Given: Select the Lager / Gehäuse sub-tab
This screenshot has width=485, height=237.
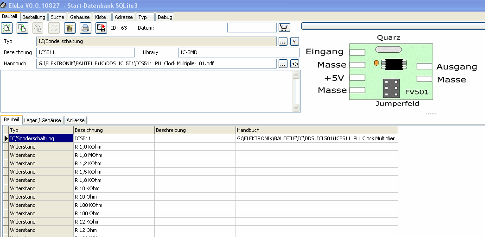Looking at the screenshot, I should [42, 120].
